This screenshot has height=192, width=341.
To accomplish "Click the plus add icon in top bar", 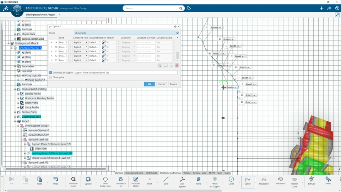I will click(x=321, y=8).
